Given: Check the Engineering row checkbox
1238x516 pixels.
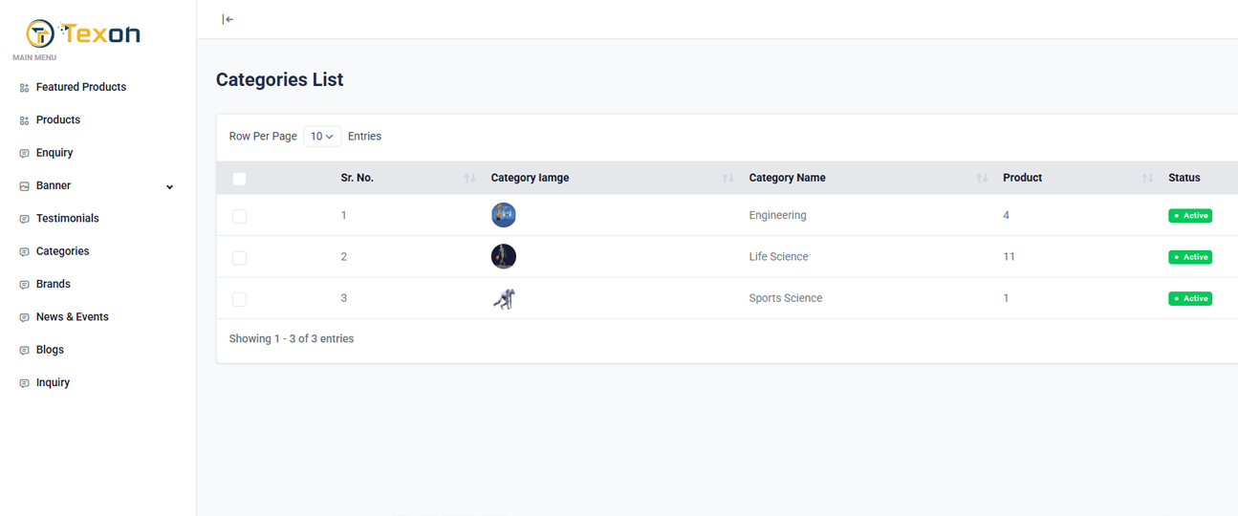Looking at the screenshot, I should (239, 217).
